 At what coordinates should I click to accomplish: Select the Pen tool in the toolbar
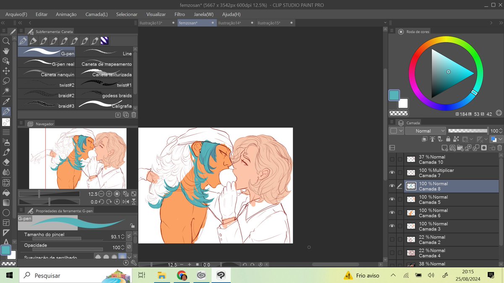click(6, 112)
